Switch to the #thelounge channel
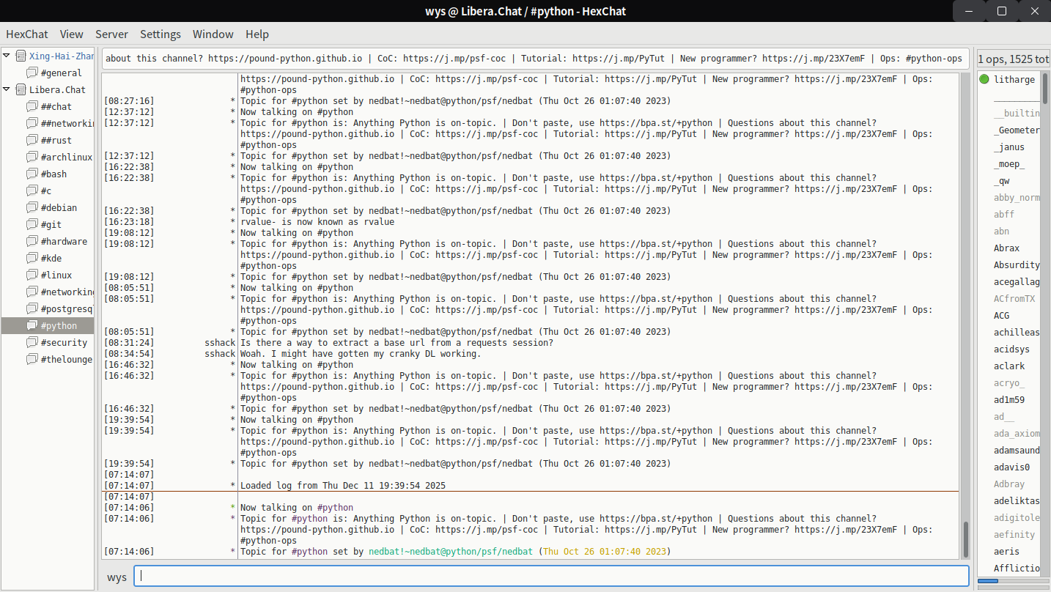Screen dimensions: 1051x592 pyautogui.click(x=66, y=359)
